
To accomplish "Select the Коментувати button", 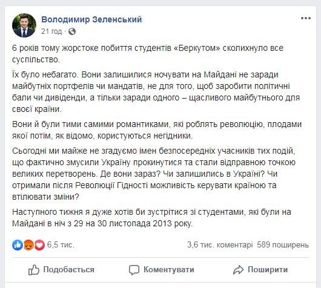I will coord(161,270).
